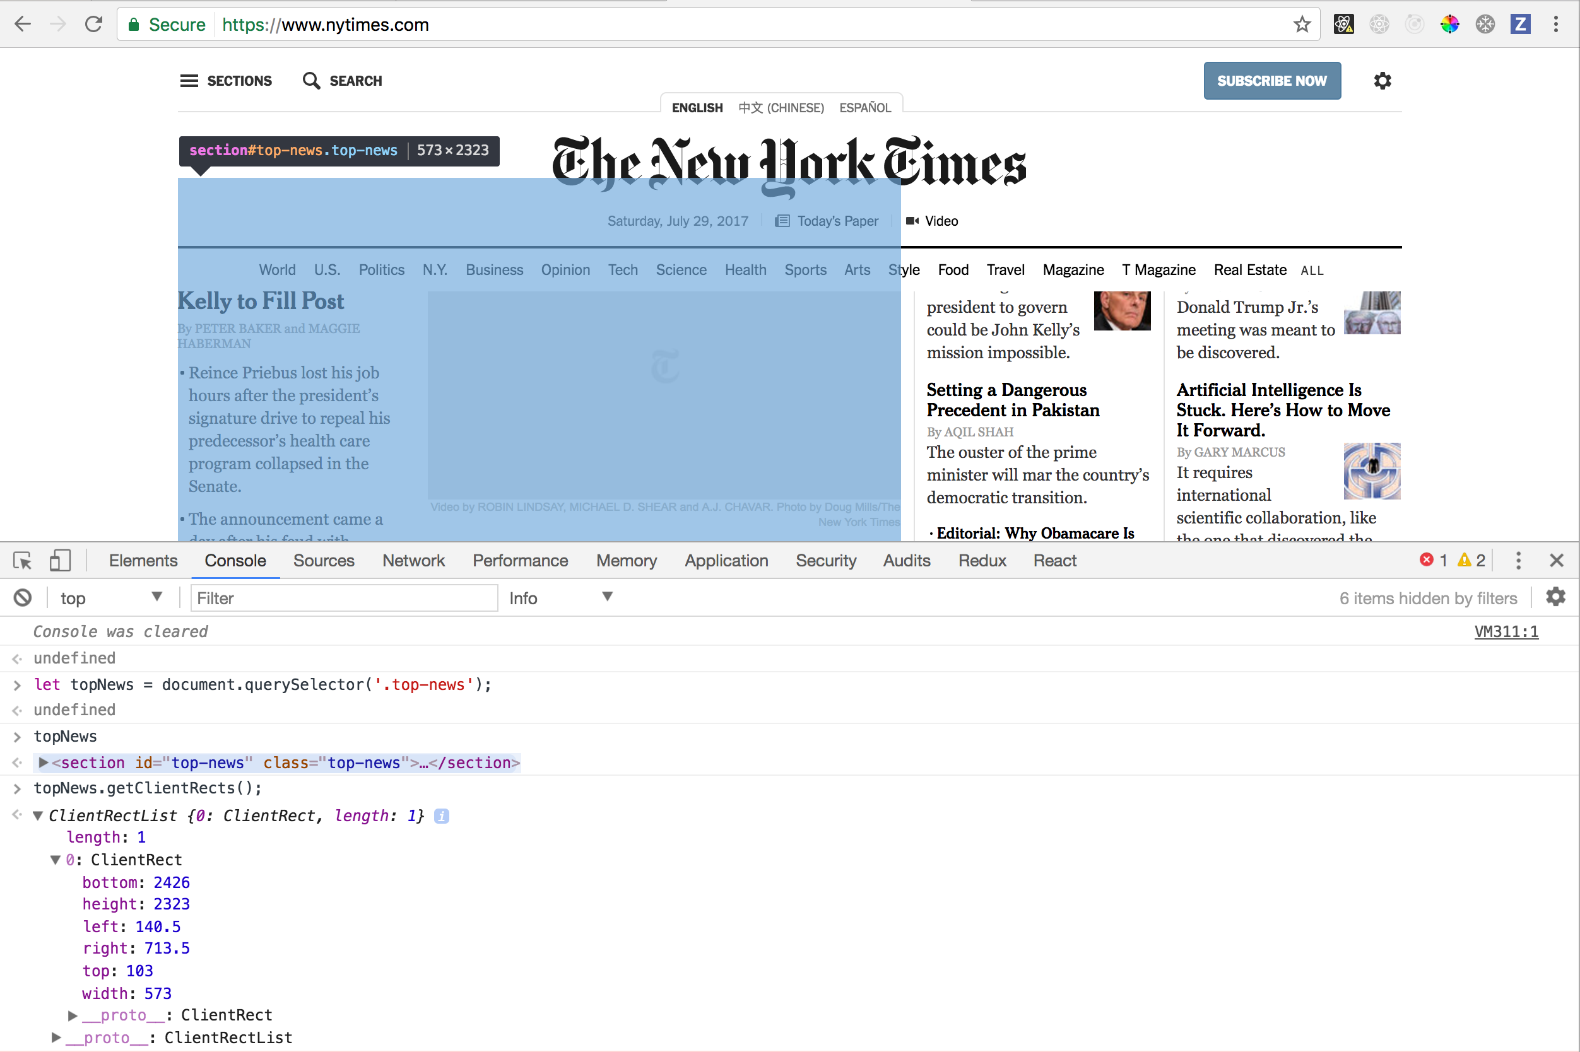Collapse the 0: ClientRect entry

pyautogui.click(x=56, y=860)
